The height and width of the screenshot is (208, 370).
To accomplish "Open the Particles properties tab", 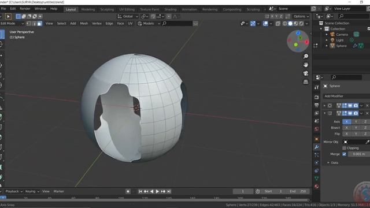I will coord(317,155).
